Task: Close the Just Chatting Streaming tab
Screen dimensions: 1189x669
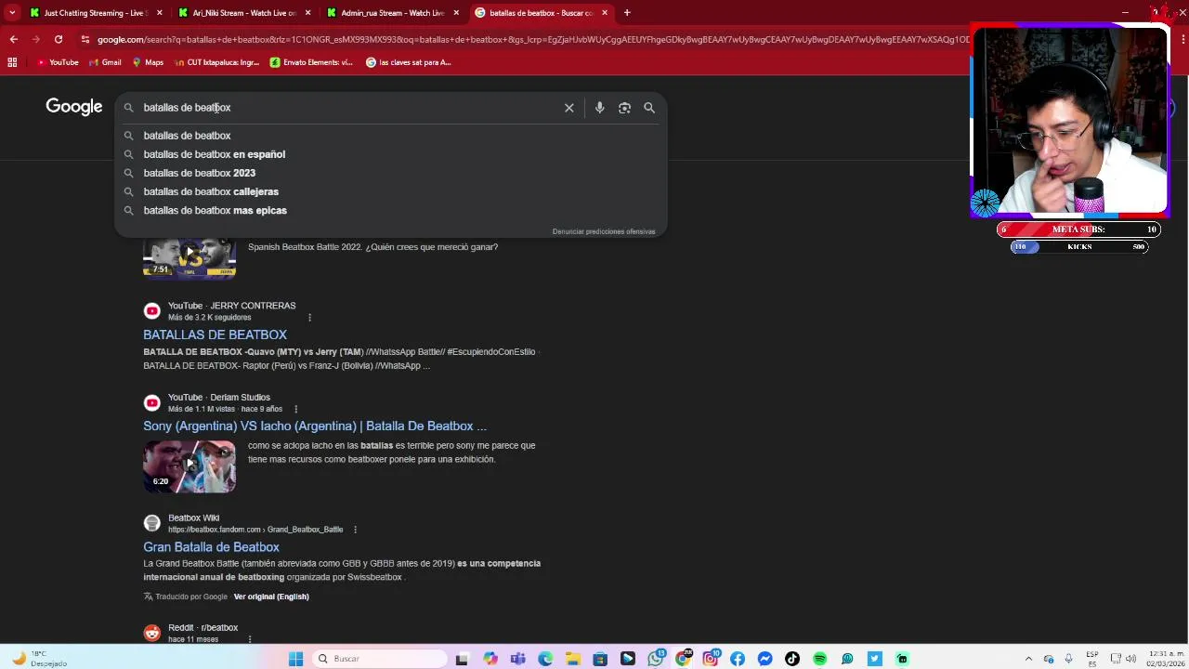Action: pyautogui.click(x=160, y=13)
